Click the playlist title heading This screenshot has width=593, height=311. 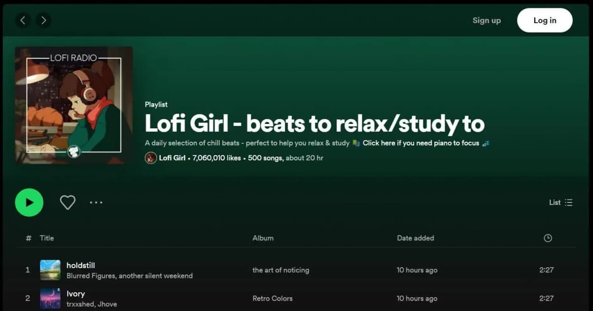pyautogui.click(x=314, y=124)
